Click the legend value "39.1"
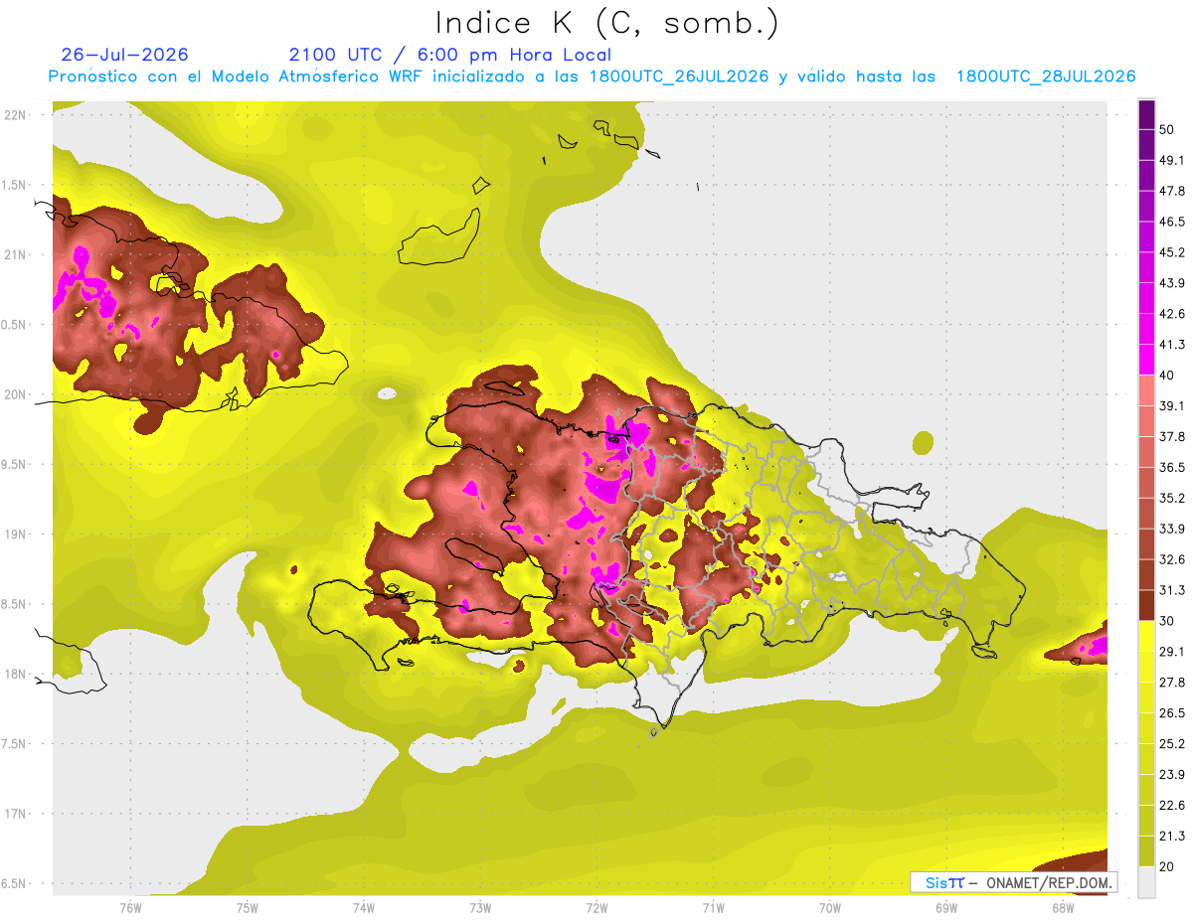 (x=1172, y=406)
